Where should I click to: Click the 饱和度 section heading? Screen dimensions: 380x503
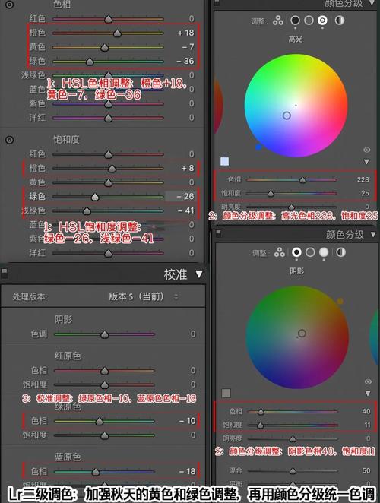click(x=66, y=140)
